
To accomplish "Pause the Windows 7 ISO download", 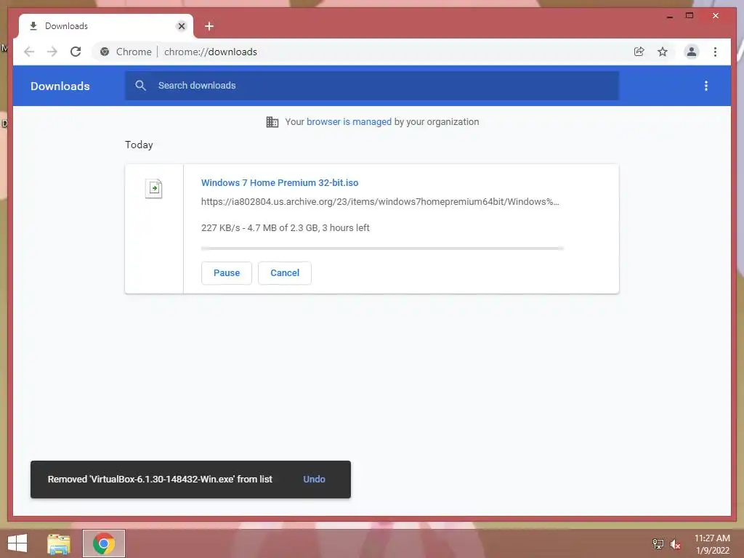I will point(227,273).
